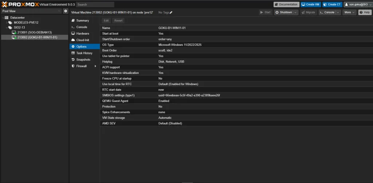
Task: Open the Snapshots tab
Action: tap(83, 60)
